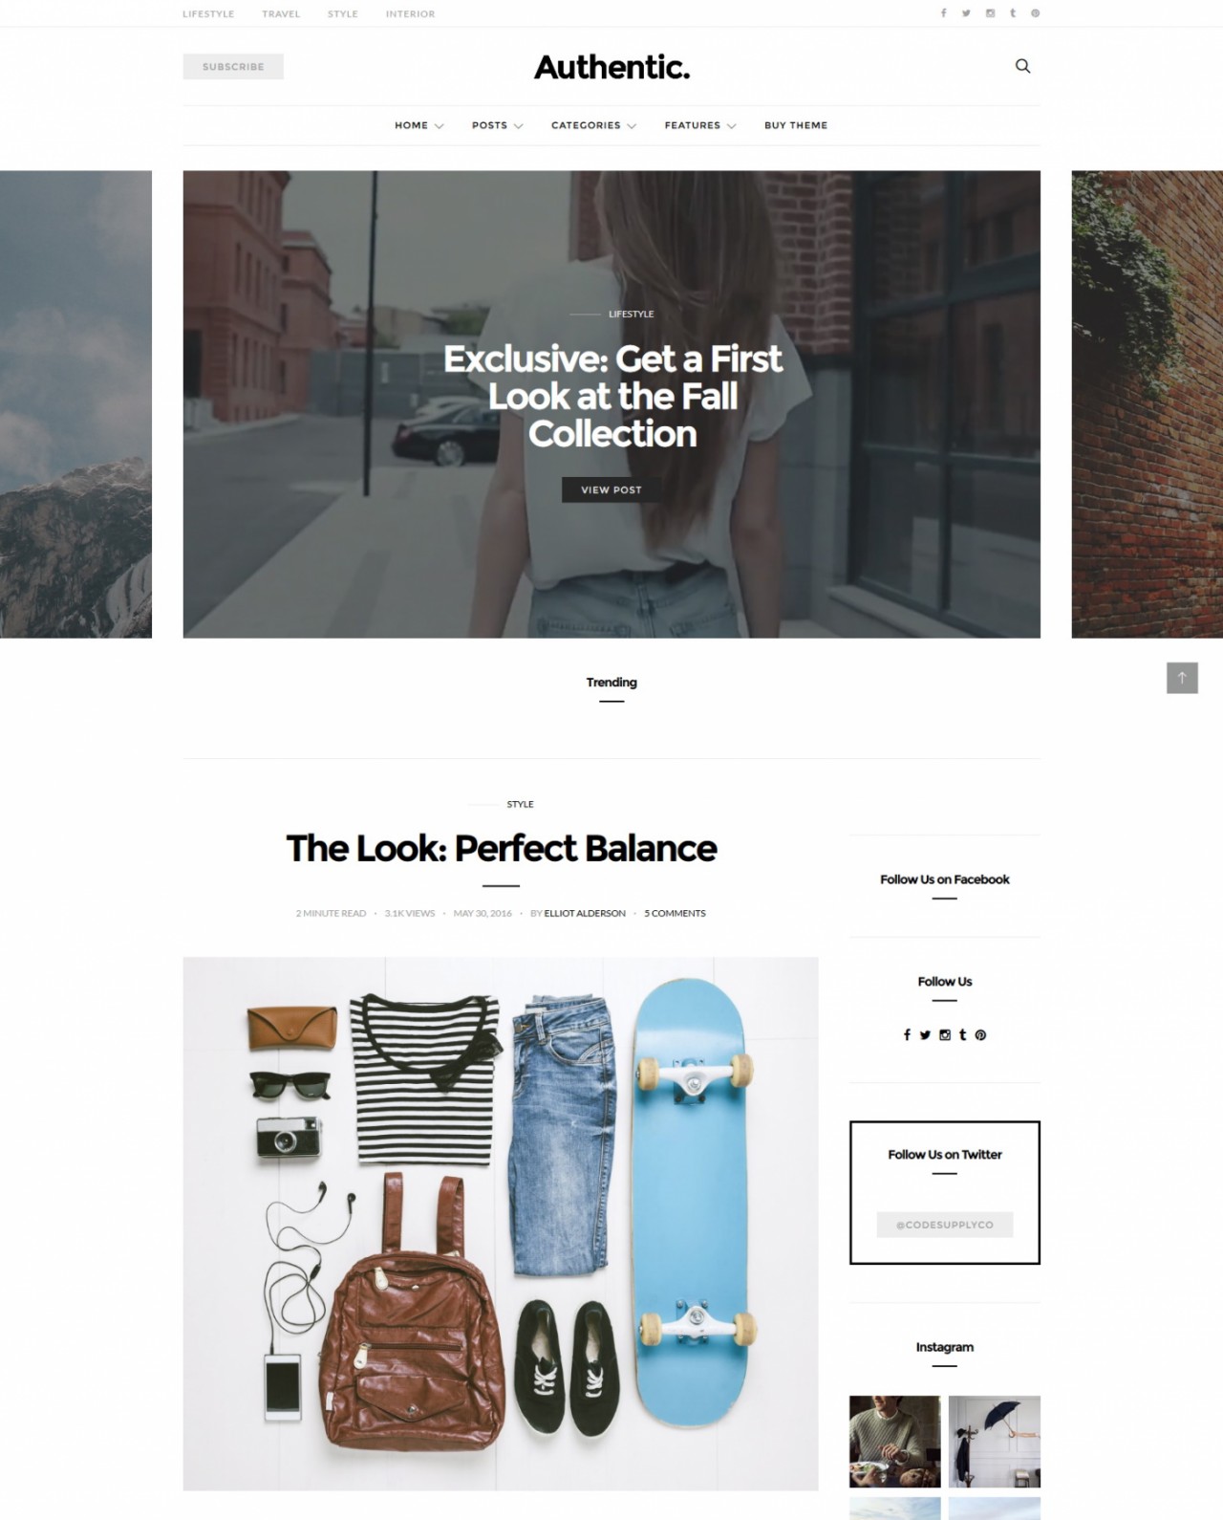Click Facebook icon under Follow Us widget

907,1034
